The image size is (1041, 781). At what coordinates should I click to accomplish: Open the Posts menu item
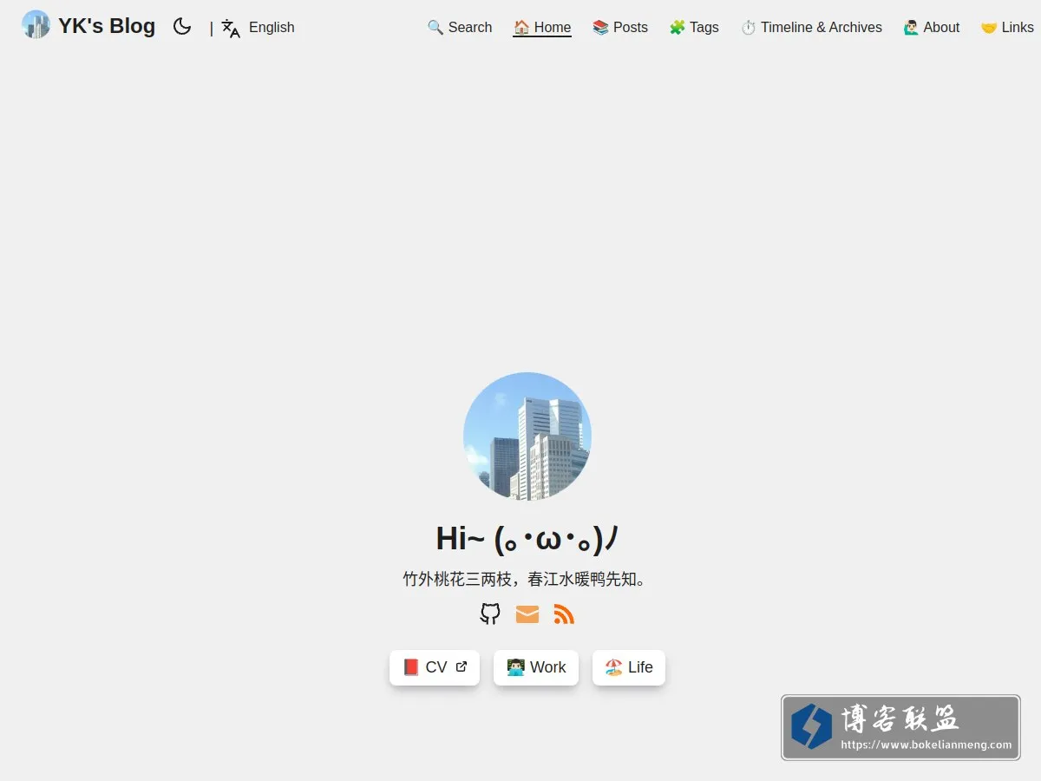click(620, 27)
